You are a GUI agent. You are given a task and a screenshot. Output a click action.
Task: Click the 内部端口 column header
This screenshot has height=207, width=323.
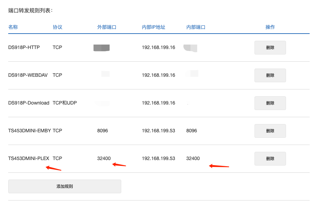click(196, 27)
